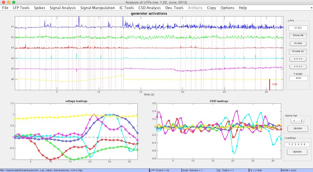Open the Copy menu
Screen dimensions: 313x172
[211, 8]
